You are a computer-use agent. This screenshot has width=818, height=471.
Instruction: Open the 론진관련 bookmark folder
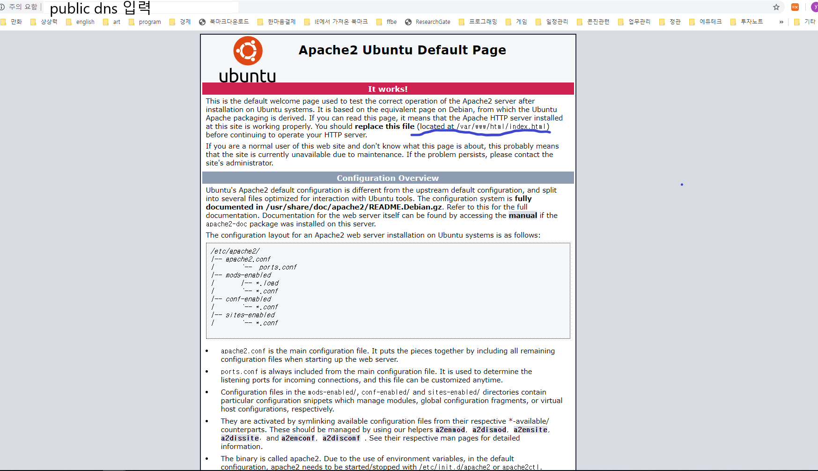point(593,22)
